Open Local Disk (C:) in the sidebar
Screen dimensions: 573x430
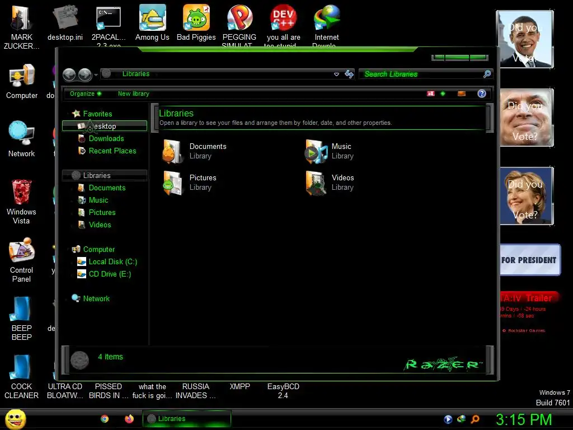point(112,262)
